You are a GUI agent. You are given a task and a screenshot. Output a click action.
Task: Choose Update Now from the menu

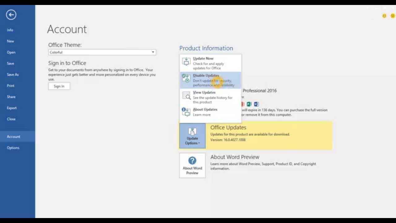point(210,63)
